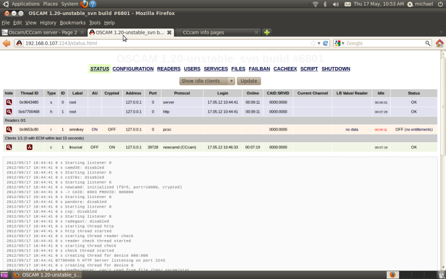Image resolution: width=446 pixels, height=279 pixels.
Task: Open the FAILBAN page link
Action: point(259,69)
